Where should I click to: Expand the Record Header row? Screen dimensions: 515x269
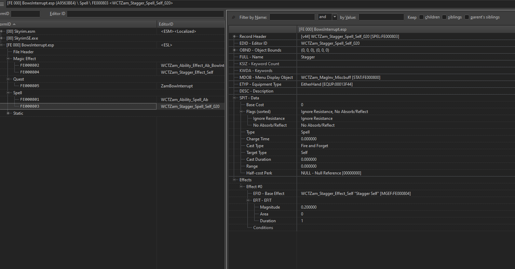[234, 37]
